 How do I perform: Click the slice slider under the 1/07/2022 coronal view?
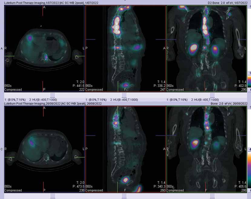212,95
